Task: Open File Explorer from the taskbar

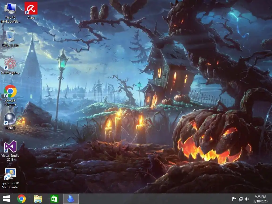Action: [38, 199]
